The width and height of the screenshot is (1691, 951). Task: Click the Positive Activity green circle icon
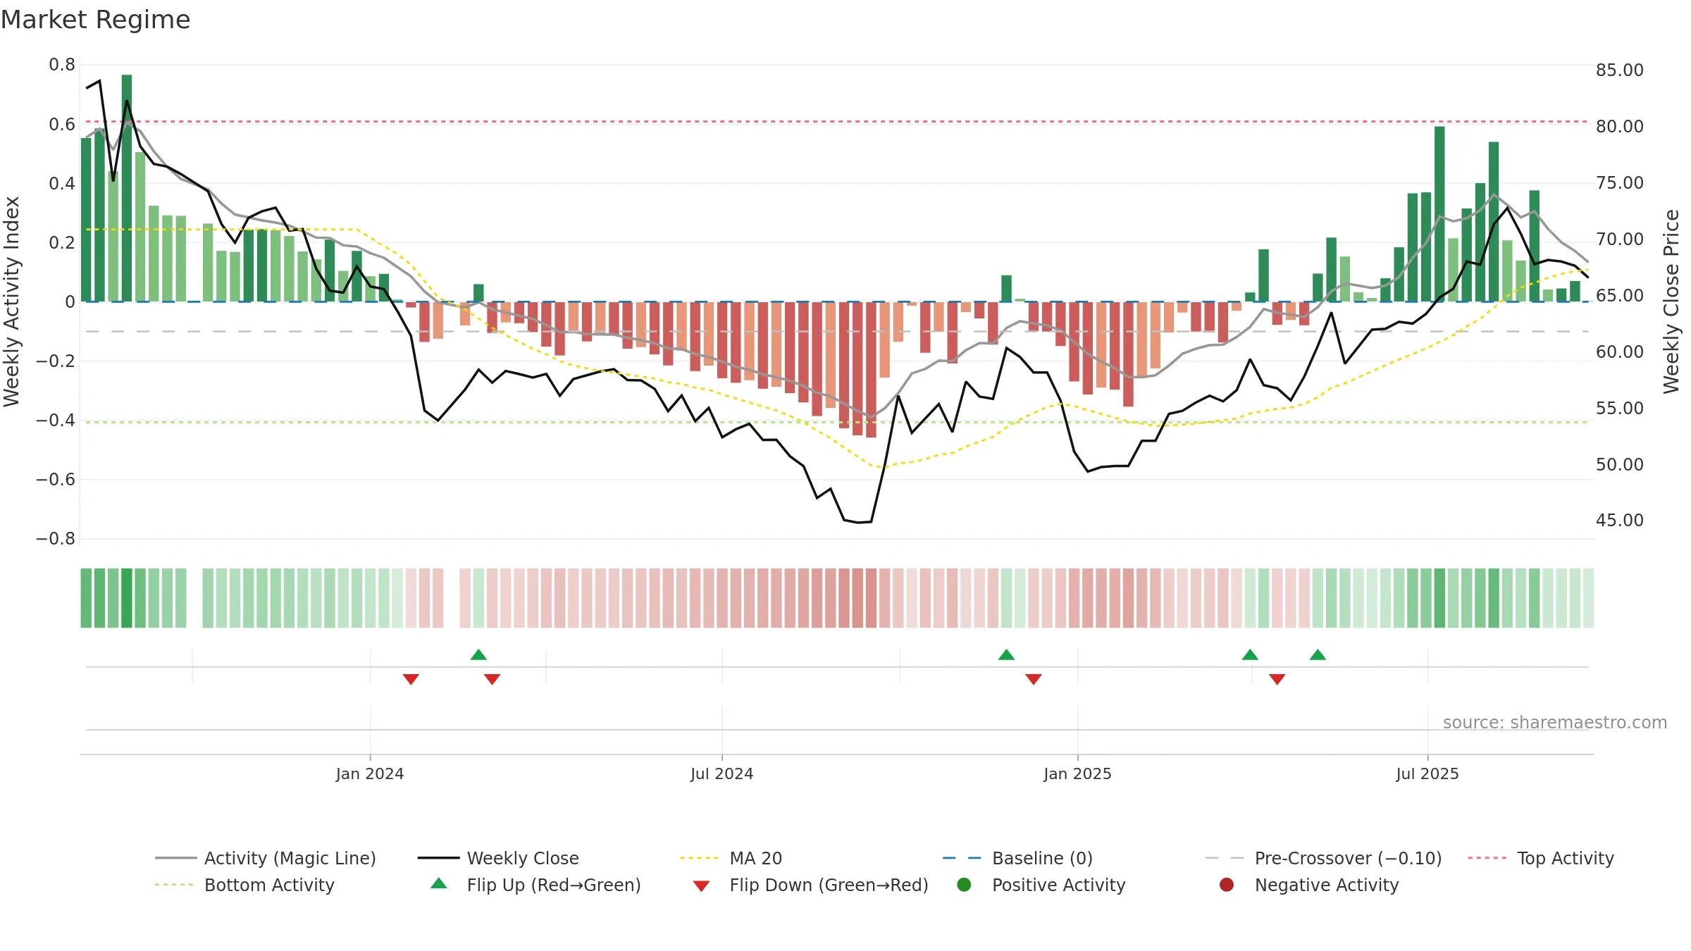click(965, 885)
